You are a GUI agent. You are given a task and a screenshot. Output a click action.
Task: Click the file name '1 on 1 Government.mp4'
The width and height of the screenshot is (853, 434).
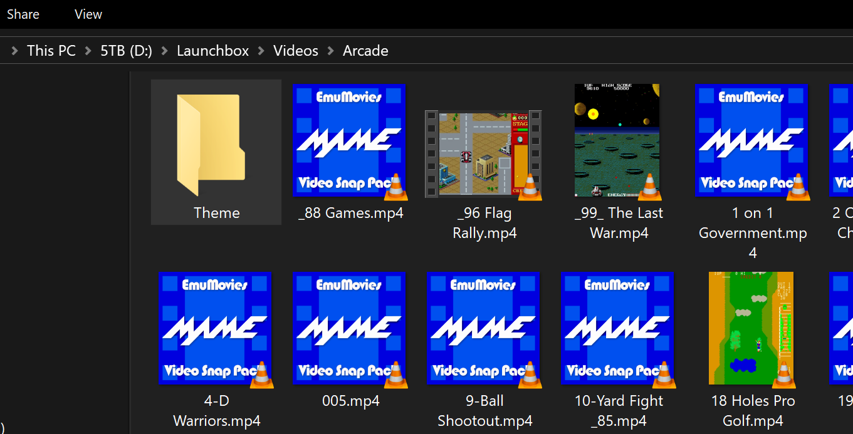pos(753,233)
